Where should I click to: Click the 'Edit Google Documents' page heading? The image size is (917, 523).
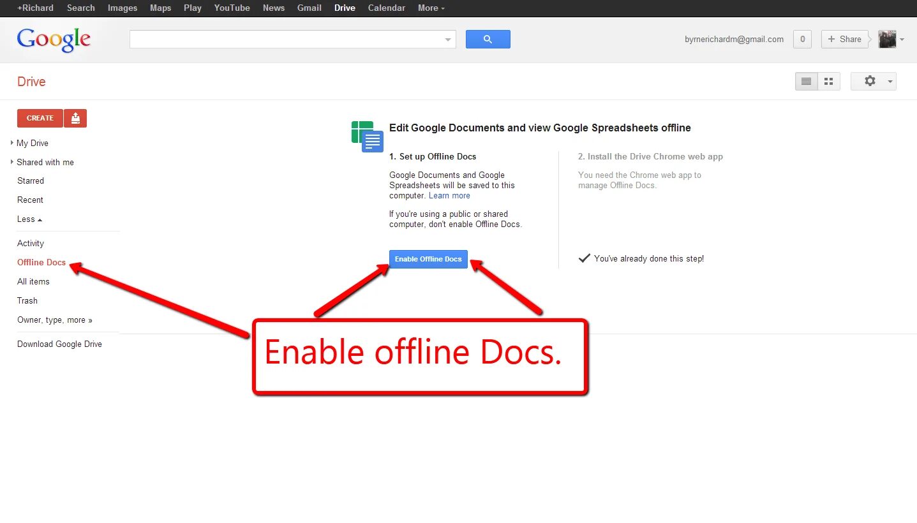tap(540, 128)
